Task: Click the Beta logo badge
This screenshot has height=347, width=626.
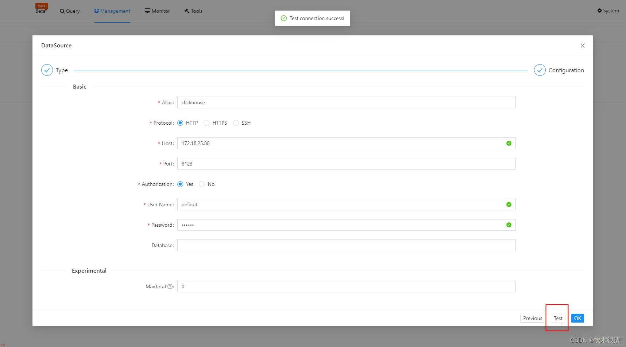Action: click(x=41, y=8)
